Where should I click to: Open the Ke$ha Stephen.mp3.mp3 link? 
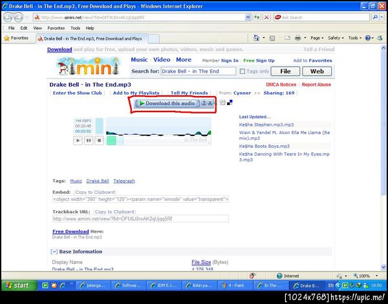266,124
